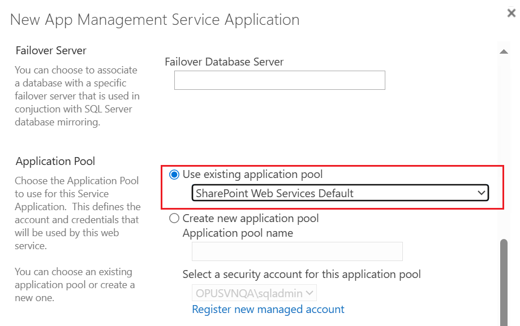Click the Application Pool section heading
520x326 pixels.
click(55, 161)
